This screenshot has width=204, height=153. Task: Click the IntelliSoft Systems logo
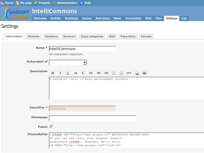[x=15, y=14]
